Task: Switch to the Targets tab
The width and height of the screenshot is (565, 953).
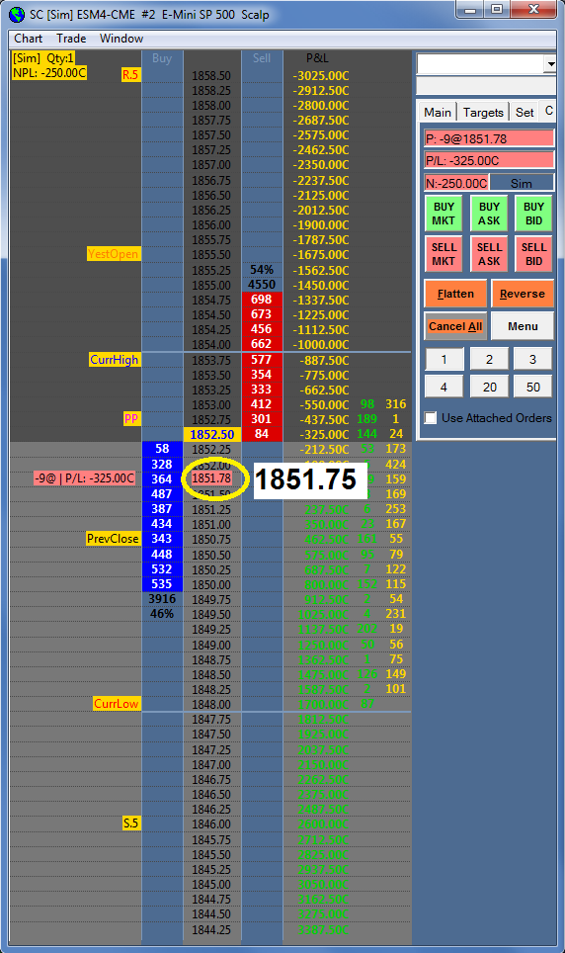Action: point(483,113)
